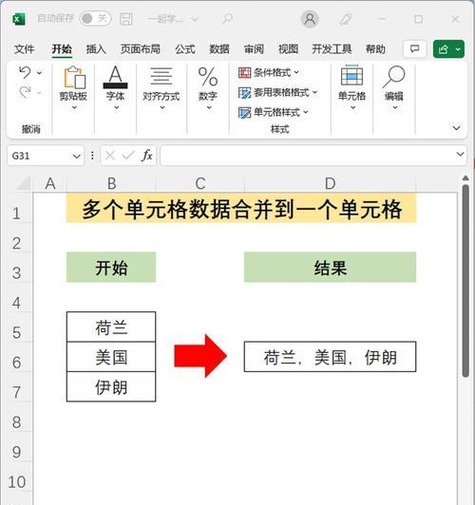Open the Alignment (对齐方式) group icon
The image size is (475, 505).
(161, 77)
